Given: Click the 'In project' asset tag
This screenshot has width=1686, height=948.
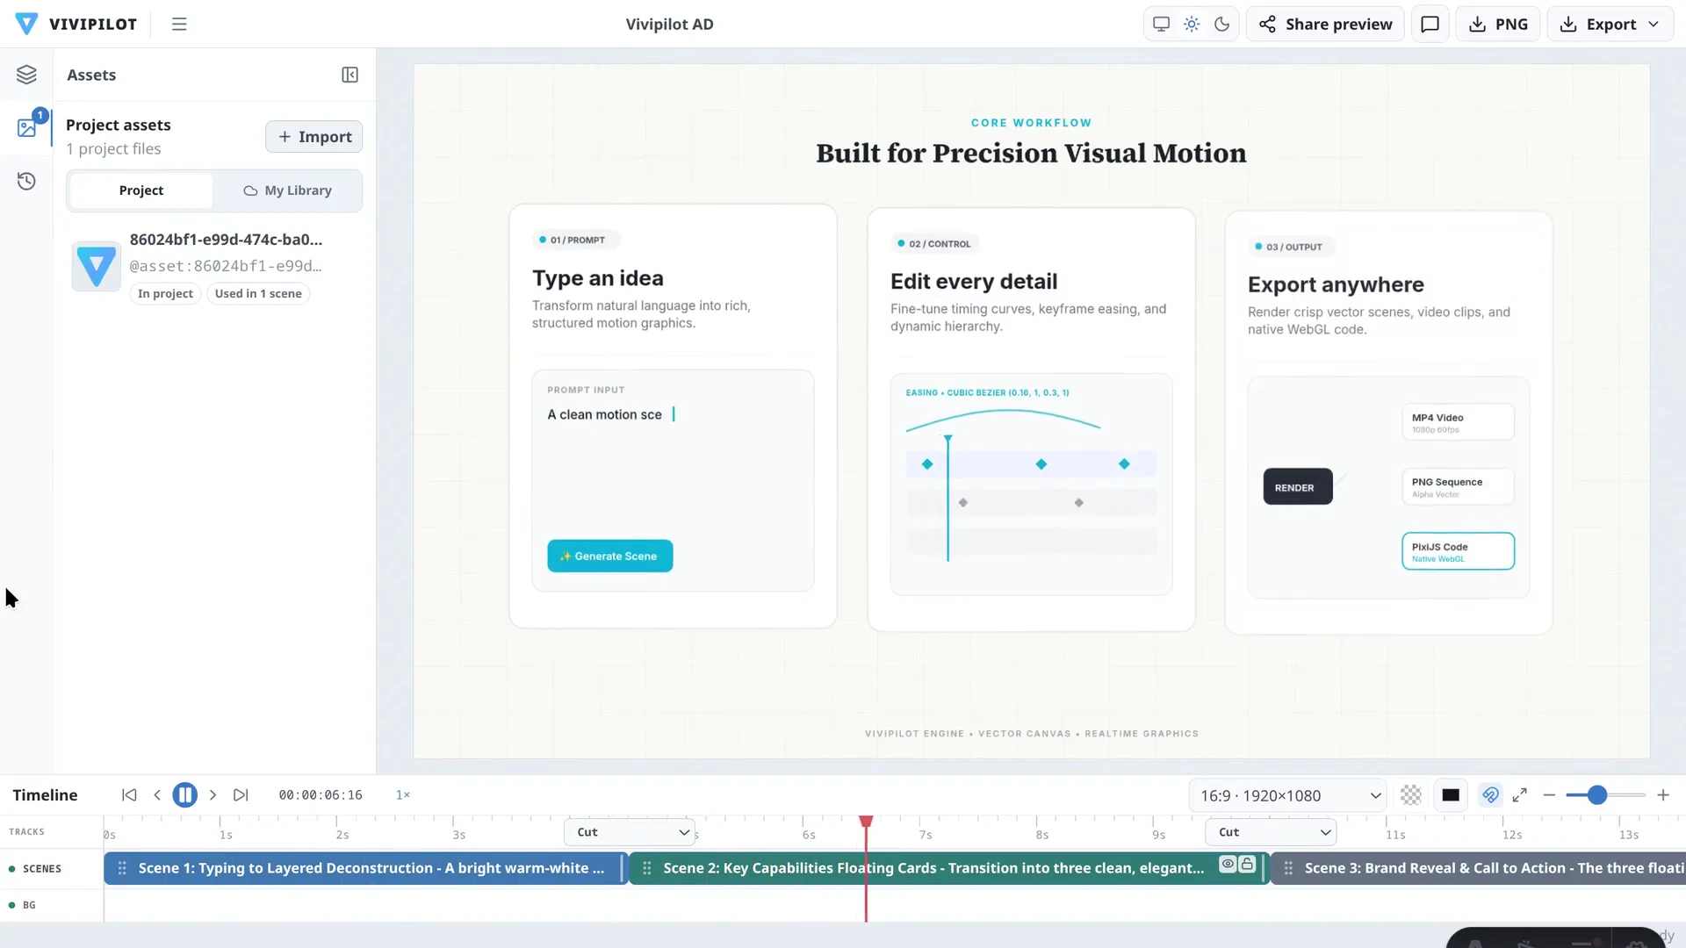Looking at the screenshot, I should pyautogui.click(x=165, y=294).
